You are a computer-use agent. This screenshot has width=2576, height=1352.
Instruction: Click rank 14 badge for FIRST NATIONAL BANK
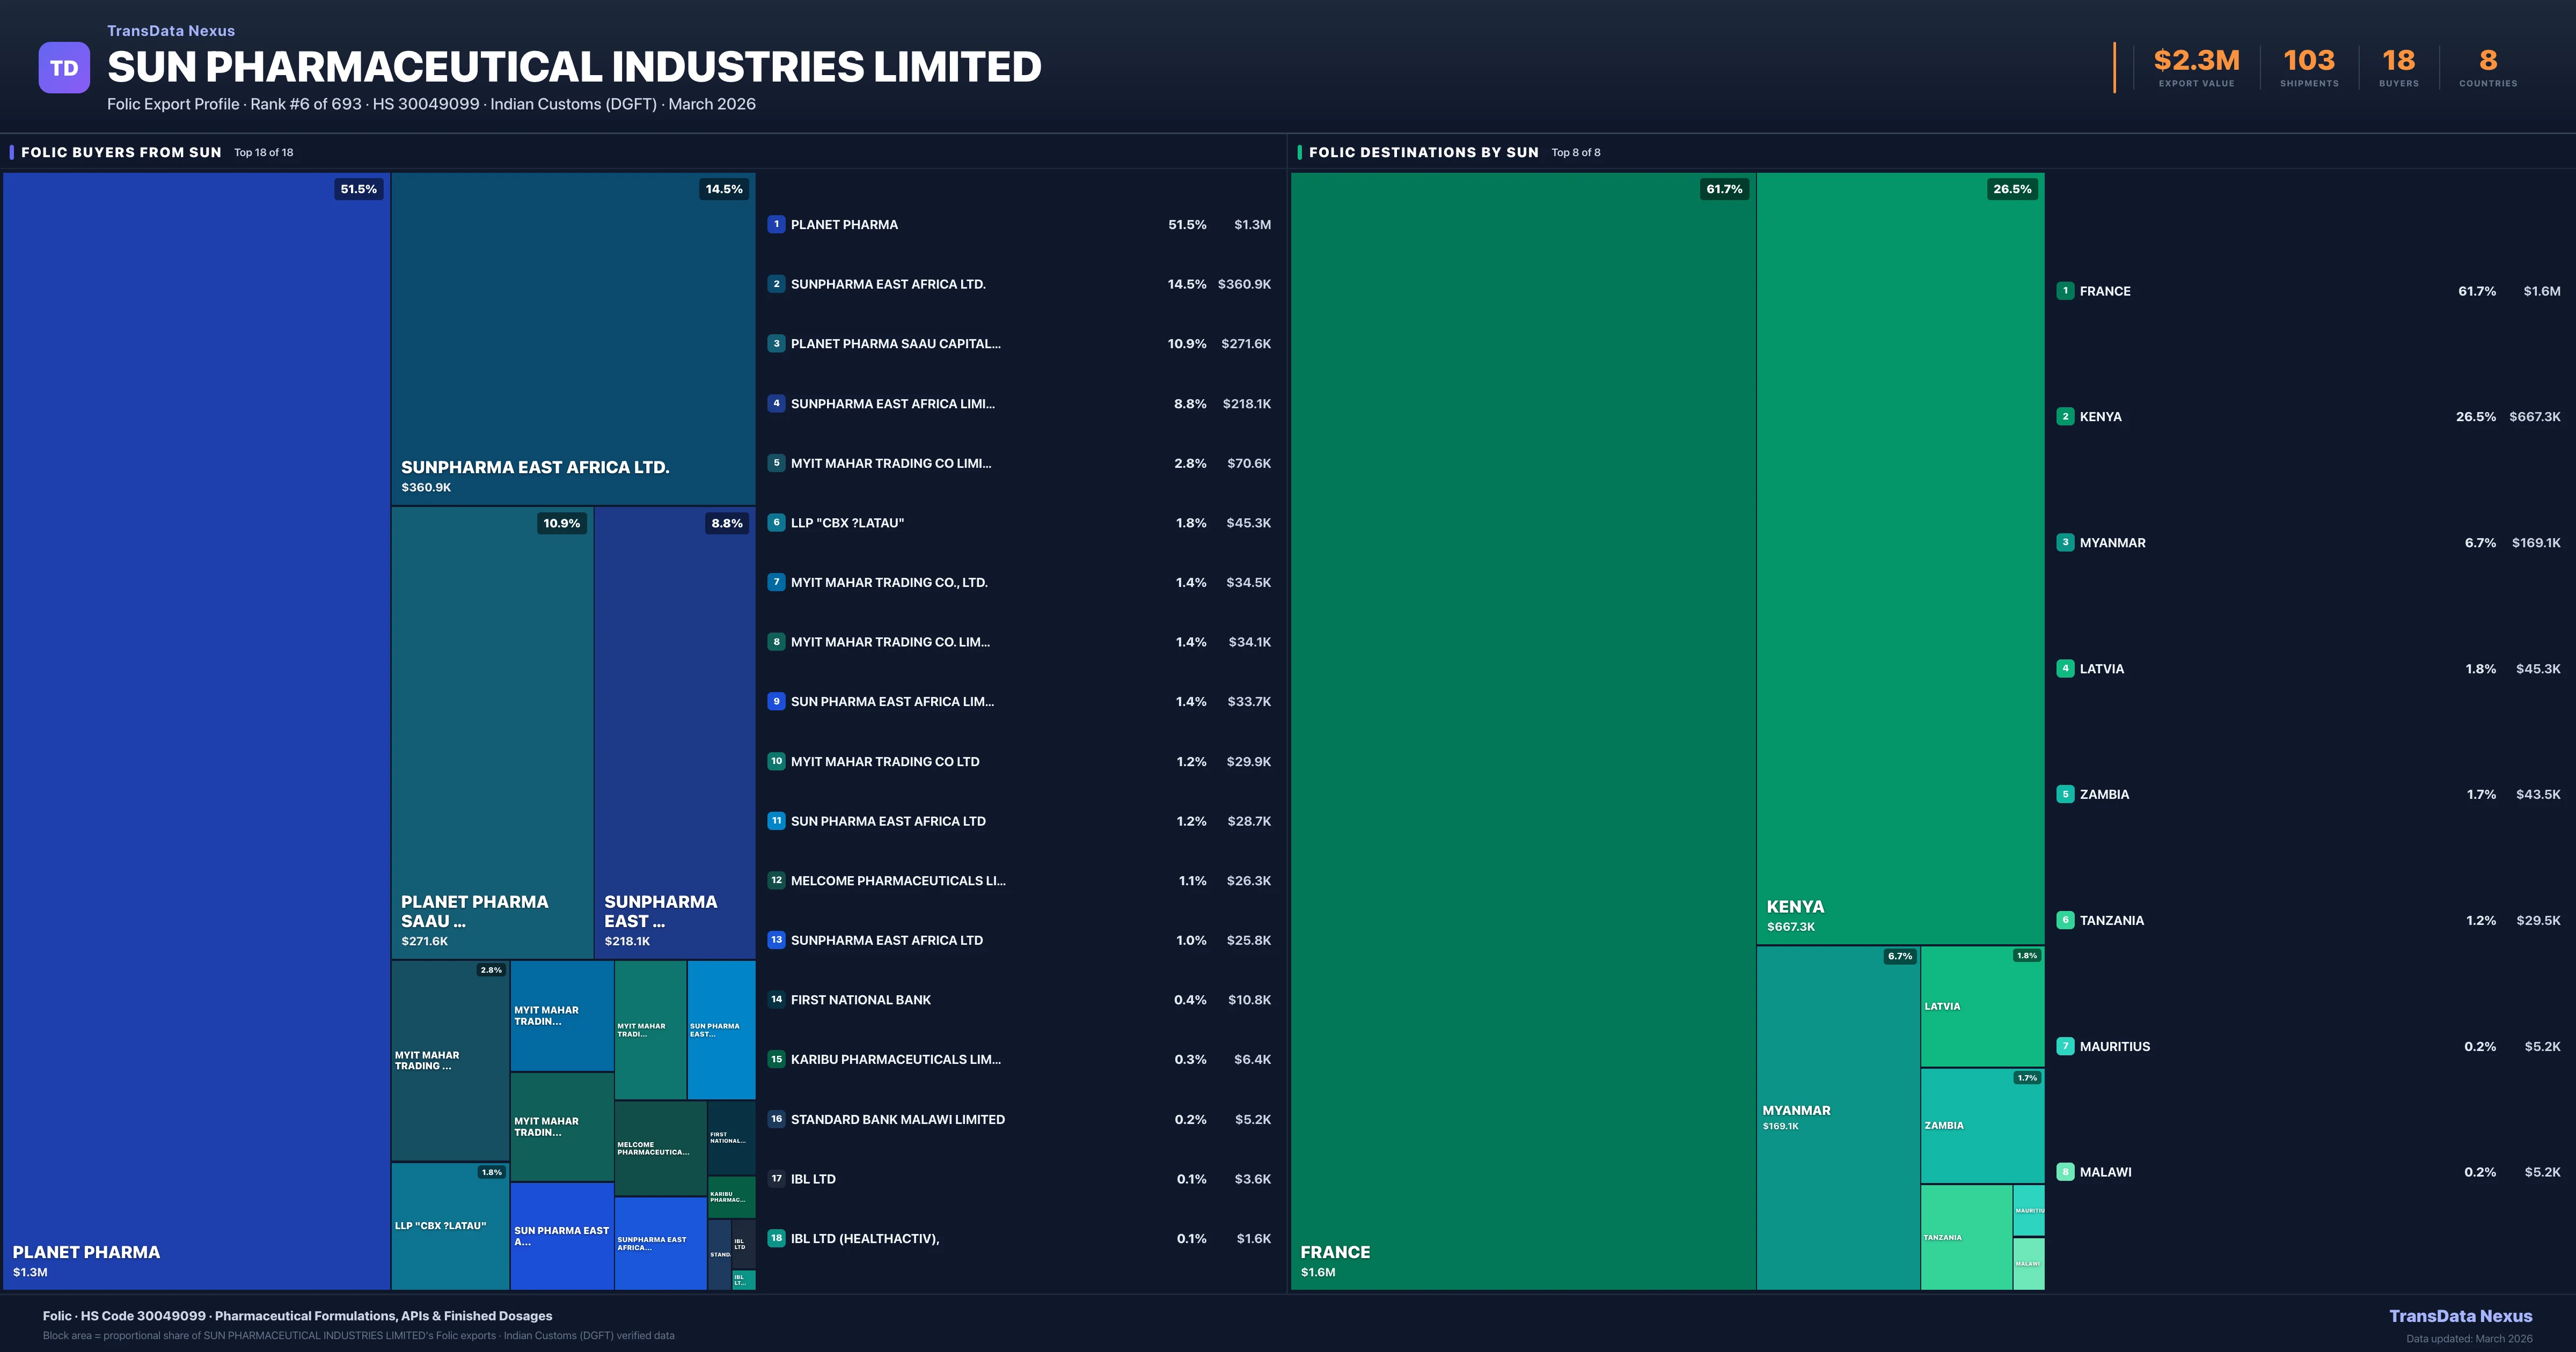(x=776, y=999)
